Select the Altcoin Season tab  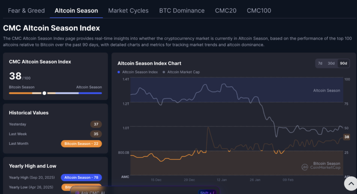pyautogui.click(x=76, y=10)
